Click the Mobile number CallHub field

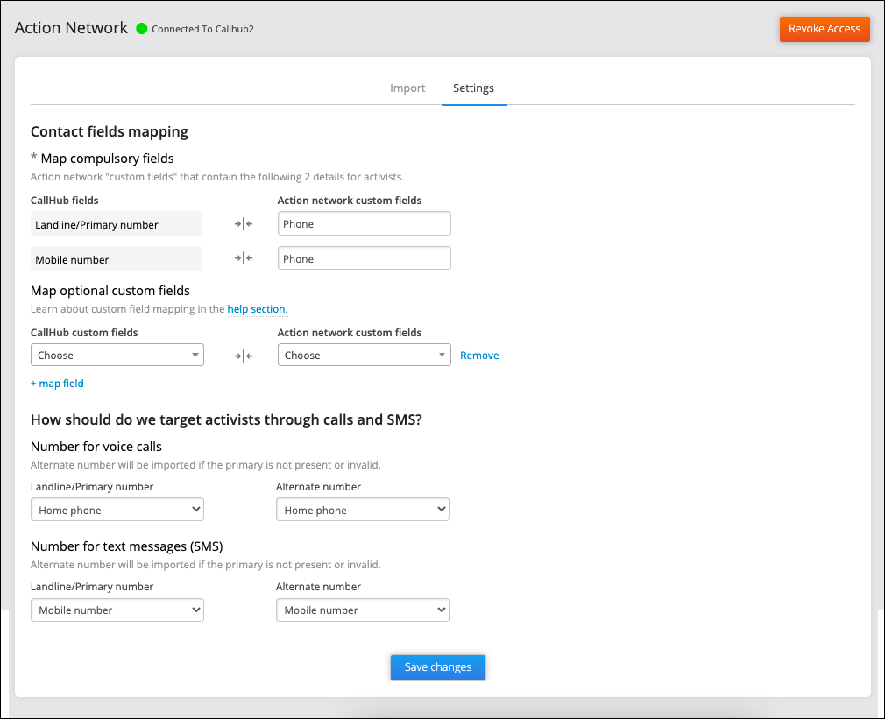click(117, 259)
